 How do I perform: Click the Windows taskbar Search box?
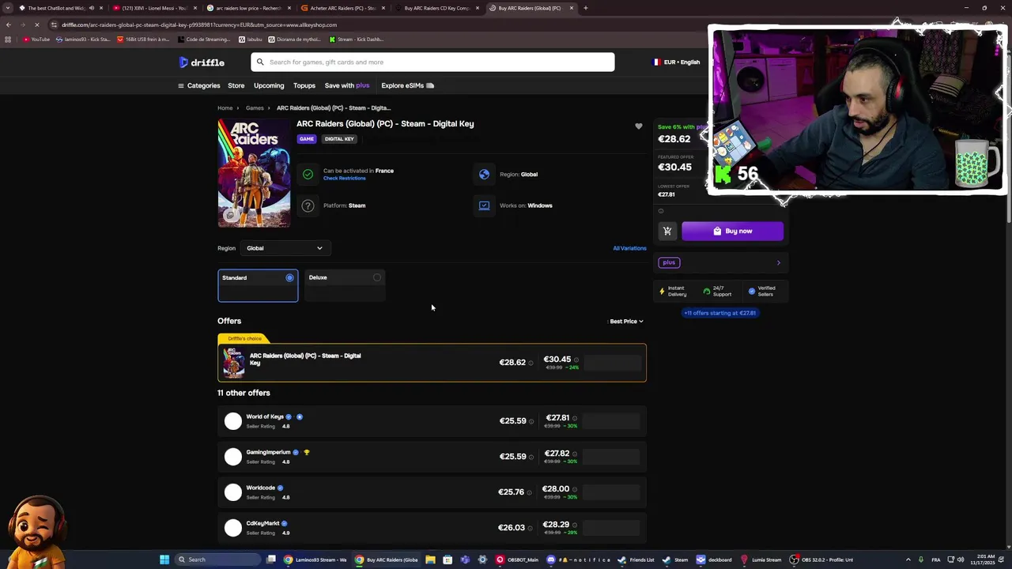[x=217, y=560]
